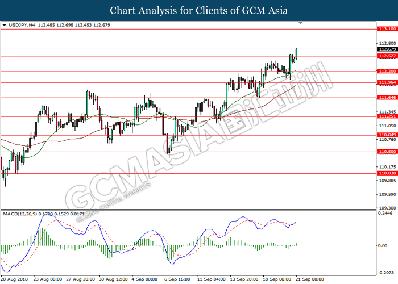Click the current price tag 112.679
The height and width of the screenshot is (284, 398).
pyautogui.click(x=387, y=49)
